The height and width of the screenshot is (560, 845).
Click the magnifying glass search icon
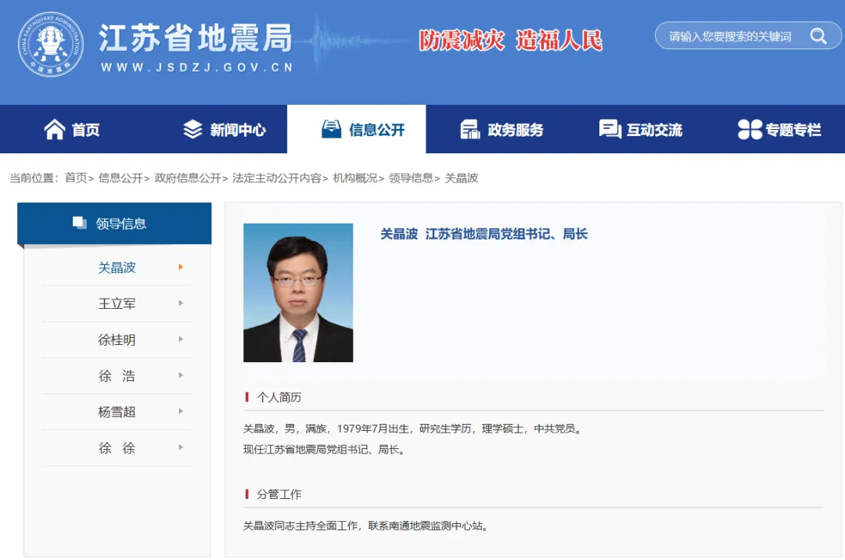point(818,36)
